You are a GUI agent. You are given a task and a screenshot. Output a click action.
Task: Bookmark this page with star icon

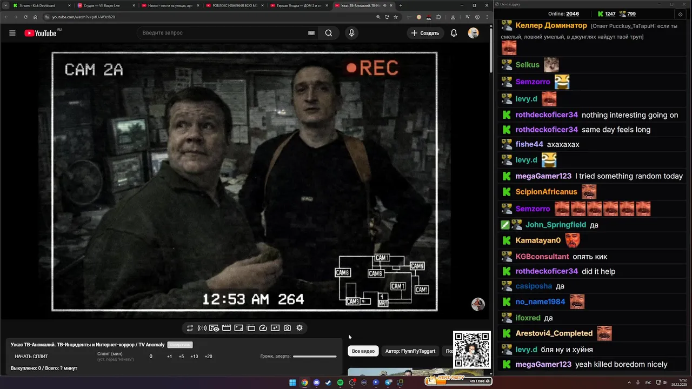pyautogui.click(x=396, y=17)
